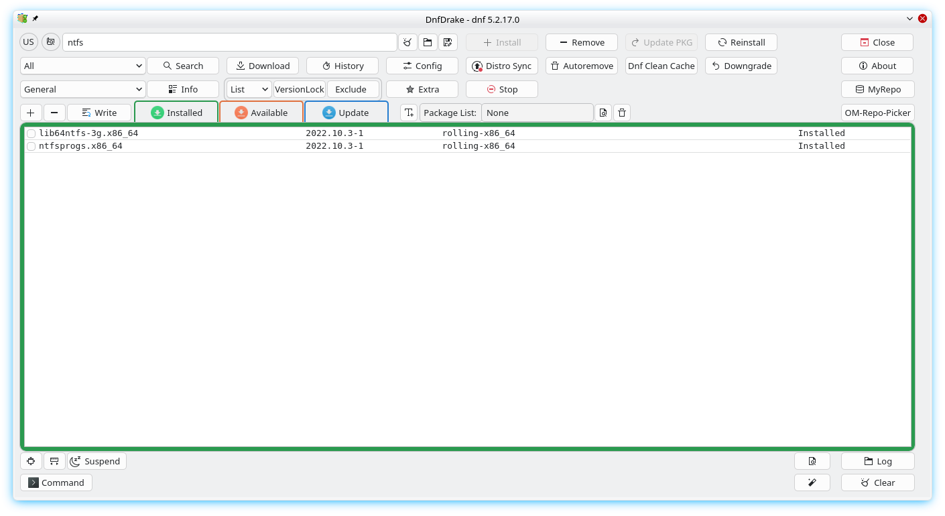Toggle the US language button
Viewport: 945px width, 516px height.
click(28, 42)
